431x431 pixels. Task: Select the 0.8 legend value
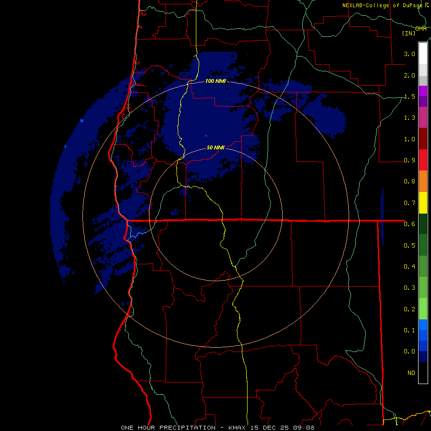pos(409,181)
